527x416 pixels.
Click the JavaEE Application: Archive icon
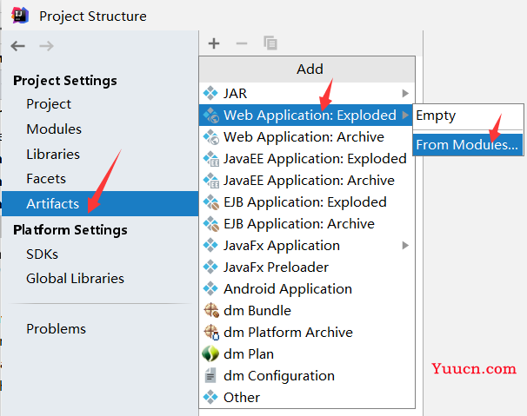[x=211, y=181]
